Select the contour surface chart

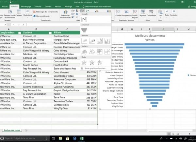coord(100,52)
